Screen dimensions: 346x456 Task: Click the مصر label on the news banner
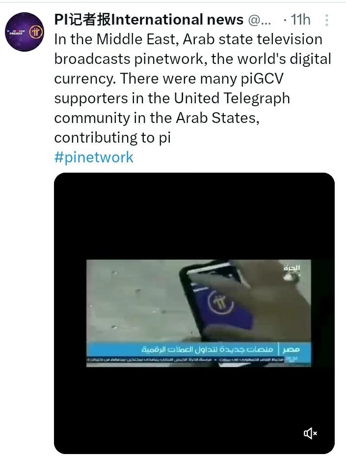click(291, 349)
